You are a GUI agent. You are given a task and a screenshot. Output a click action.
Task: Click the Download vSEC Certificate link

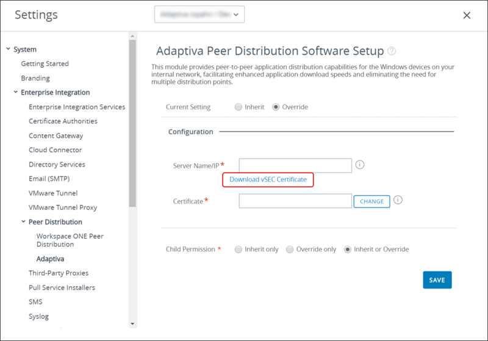(x=268, y=179)
